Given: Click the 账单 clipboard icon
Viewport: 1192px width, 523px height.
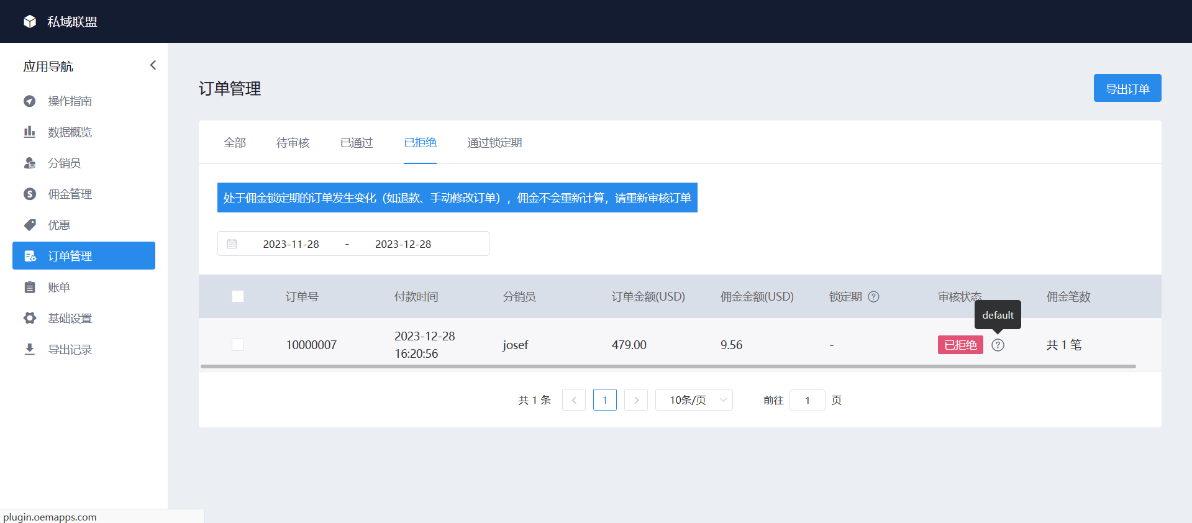Looking at the screenshot, I should (30, 288).
